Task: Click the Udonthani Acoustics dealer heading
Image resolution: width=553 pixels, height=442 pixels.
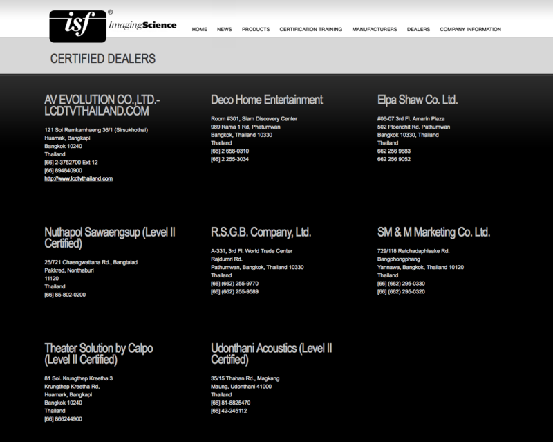Action: click(271, 353)
